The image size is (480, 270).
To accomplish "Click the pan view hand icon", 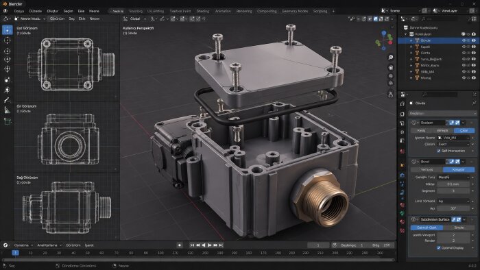I will 391,67.
